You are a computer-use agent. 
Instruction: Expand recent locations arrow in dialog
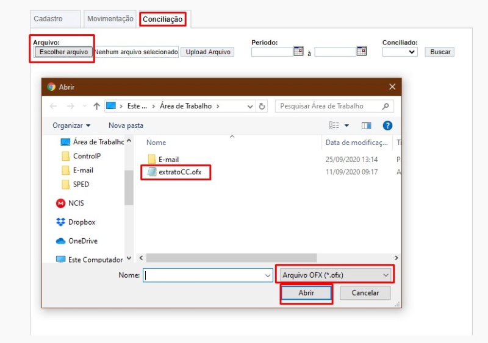click(x=84, y=107)
